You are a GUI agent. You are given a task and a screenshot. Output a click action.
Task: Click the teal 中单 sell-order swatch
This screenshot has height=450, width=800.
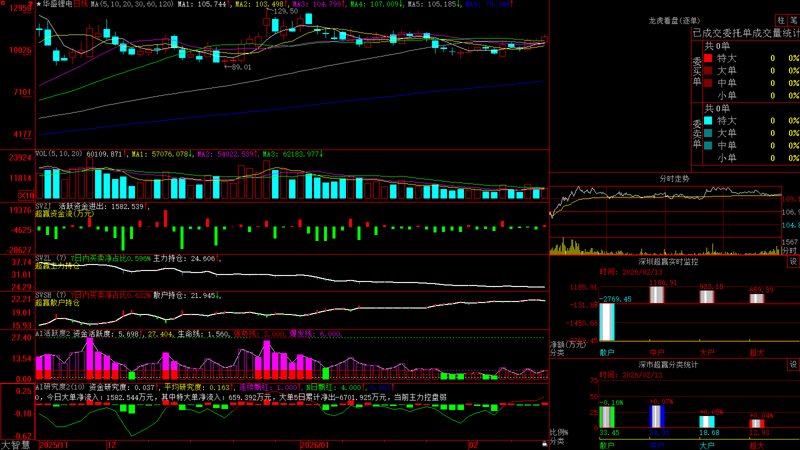pyautogui.click(x=708, y=145)
